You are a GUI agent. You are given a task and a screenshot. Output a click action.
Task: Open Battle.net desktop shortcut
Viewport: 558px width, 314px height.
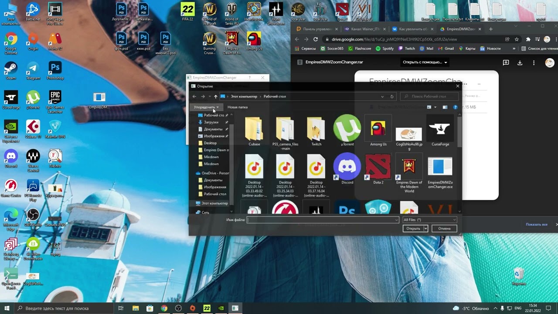[33, 12]
